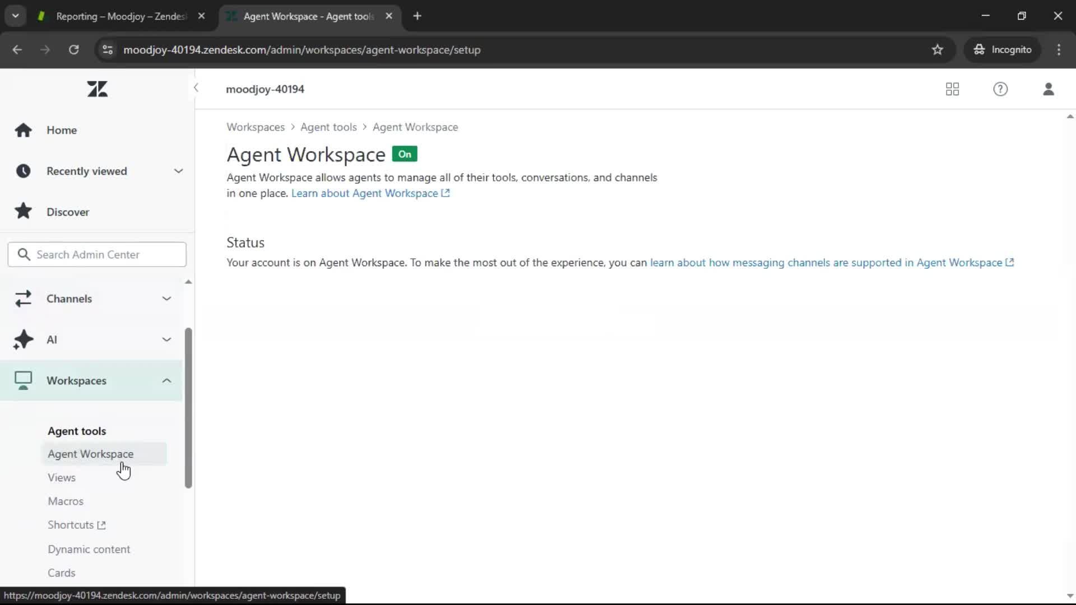Go back to the previous page
This screenshot has width=1076, height=605.
click(17, 50)
